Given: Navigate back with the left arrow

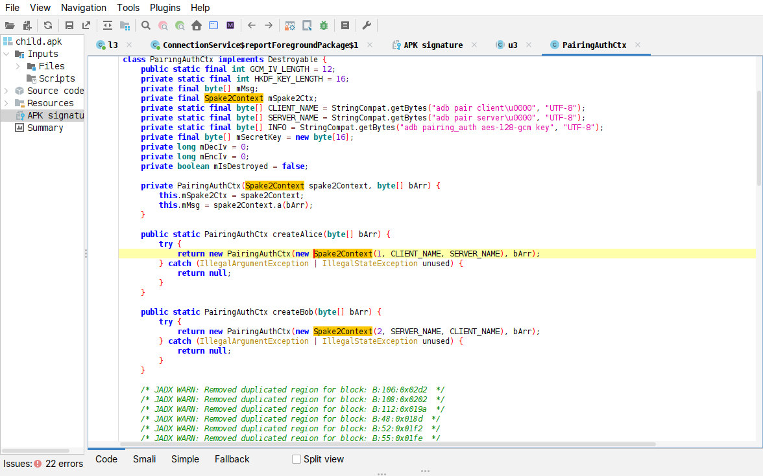Looking at the screenshot, I should [252, 26].
